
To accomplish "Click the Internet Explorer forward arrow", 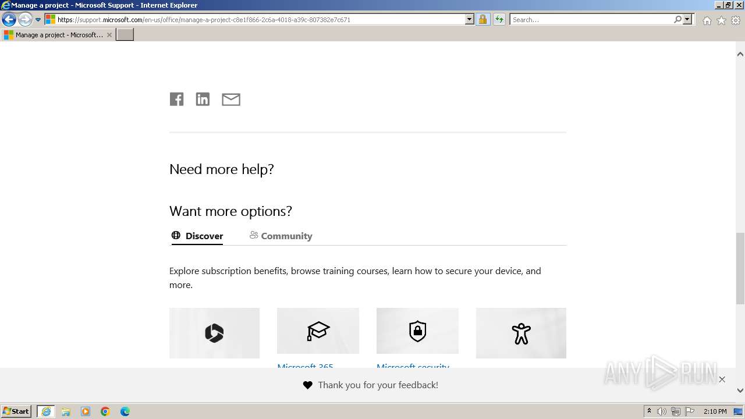I will click(25, 20).
